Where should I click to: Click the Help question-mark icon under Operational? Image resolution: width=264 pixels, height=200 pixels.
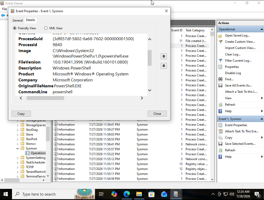pos(220,111)
